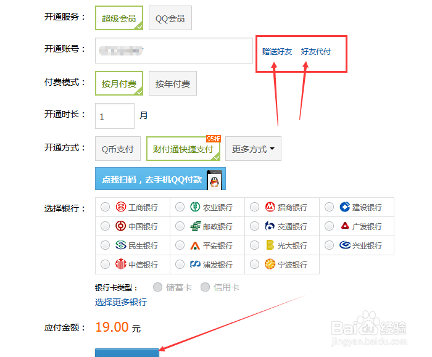432x357 pixels.
Task: Select 按年付费 billing mode
Action: pyautogui.click(x=173, y=83)
